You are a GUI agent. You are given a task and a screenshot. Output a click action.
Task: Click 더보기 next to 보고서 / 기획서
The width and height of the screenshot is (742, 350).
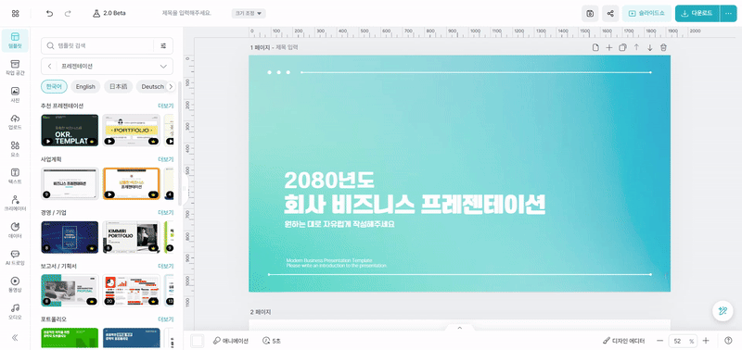(x=165, y=266)
